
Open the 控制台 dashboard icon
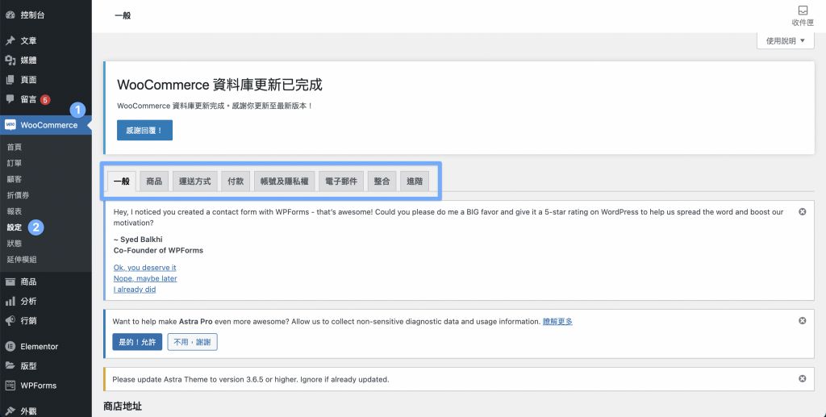10,15
